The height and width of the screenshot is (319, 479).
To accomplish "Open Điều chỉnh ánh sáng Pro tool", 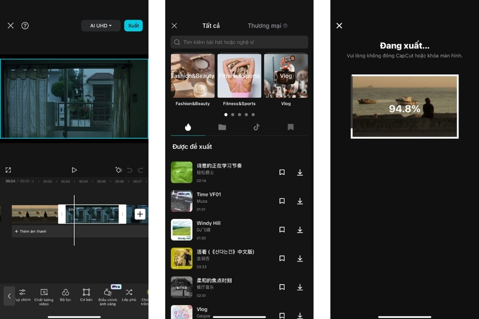I will (x=108, y=297).
